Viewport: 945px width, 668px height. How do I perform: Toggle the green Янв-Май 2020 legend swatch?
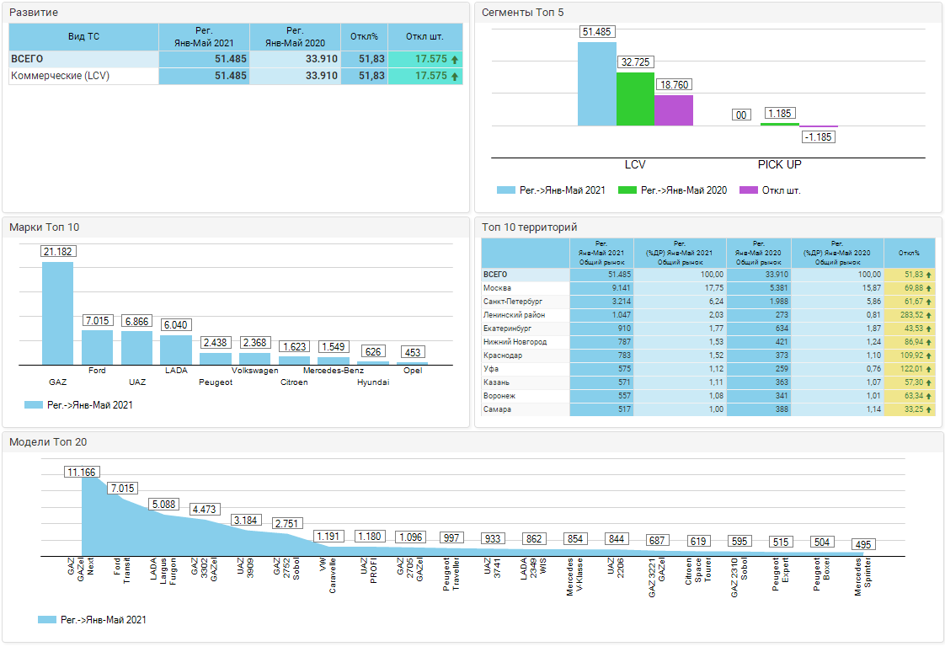627,190
